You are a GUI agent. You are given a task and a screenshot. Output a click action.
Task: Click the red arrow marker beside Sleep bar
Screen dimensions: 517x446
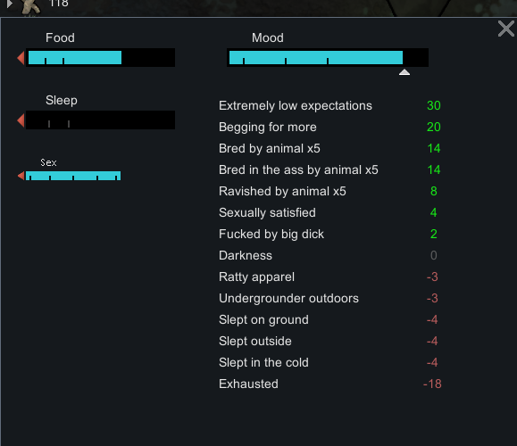point(21,120)
